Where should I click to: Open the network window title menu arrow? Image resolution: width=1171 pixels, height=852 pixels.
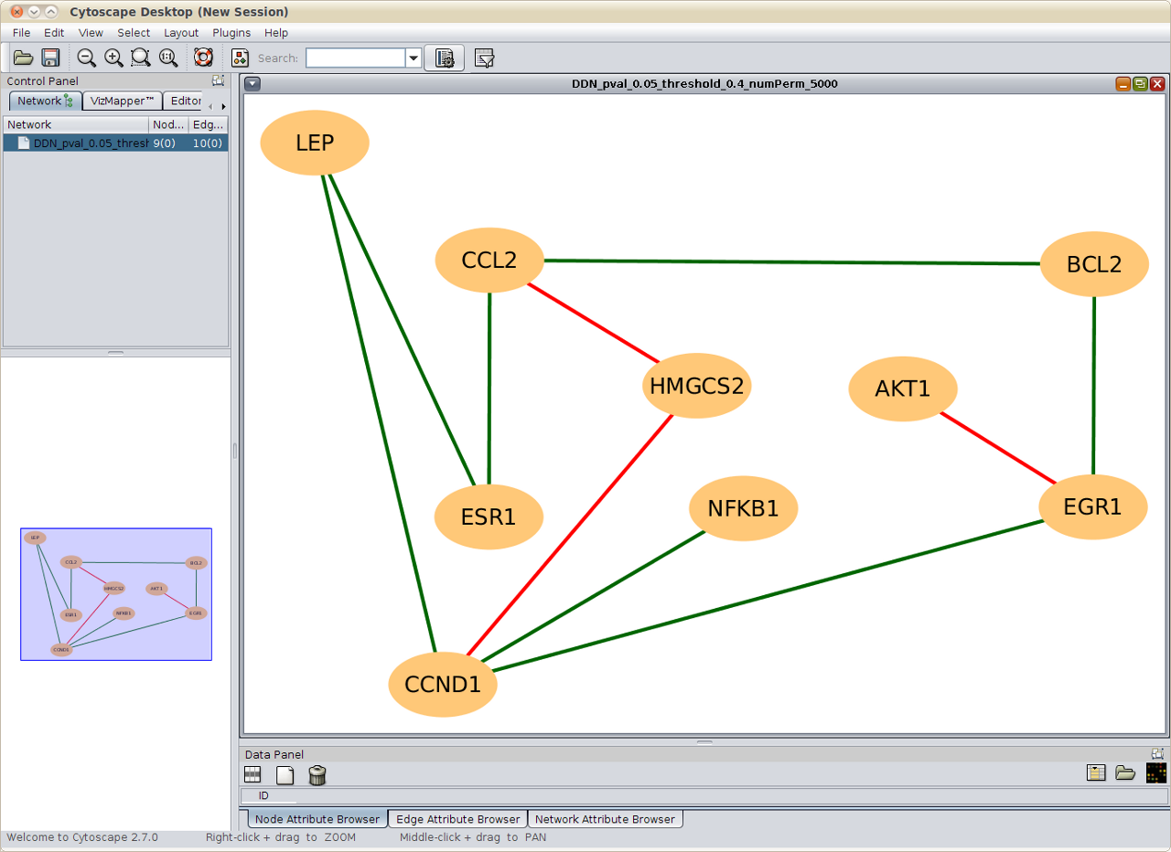pyautogui.click(x=253, y=84)
